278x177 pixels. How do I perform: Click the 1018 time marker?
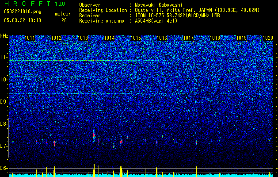(x=215, y=38)
